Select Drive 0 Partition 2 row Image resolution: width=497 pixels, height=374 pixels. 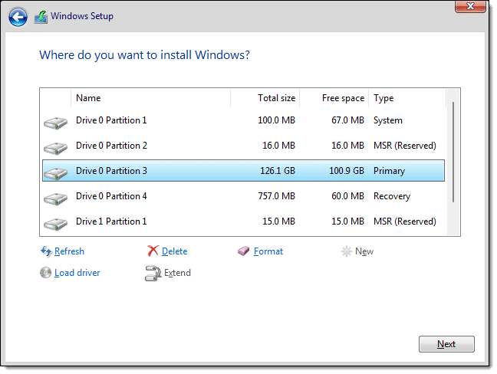coord(243,146)
